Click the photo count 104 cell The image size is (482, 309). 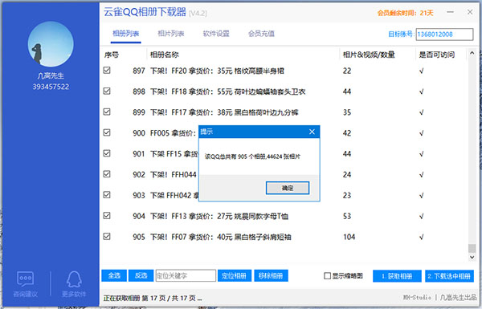349,237
